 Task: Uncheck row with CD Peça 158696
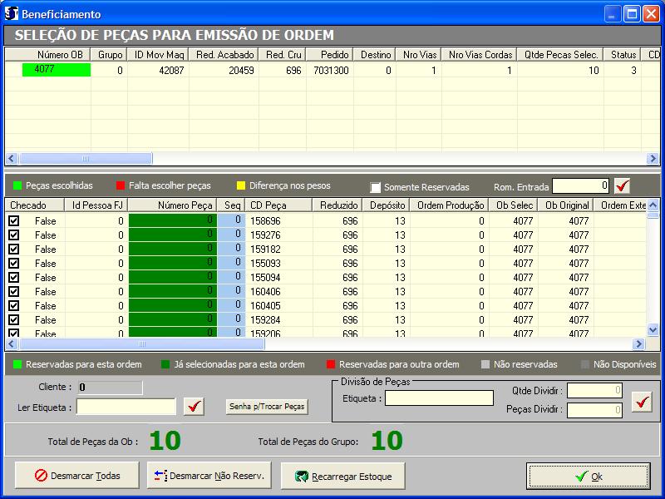tap(14, 221)
